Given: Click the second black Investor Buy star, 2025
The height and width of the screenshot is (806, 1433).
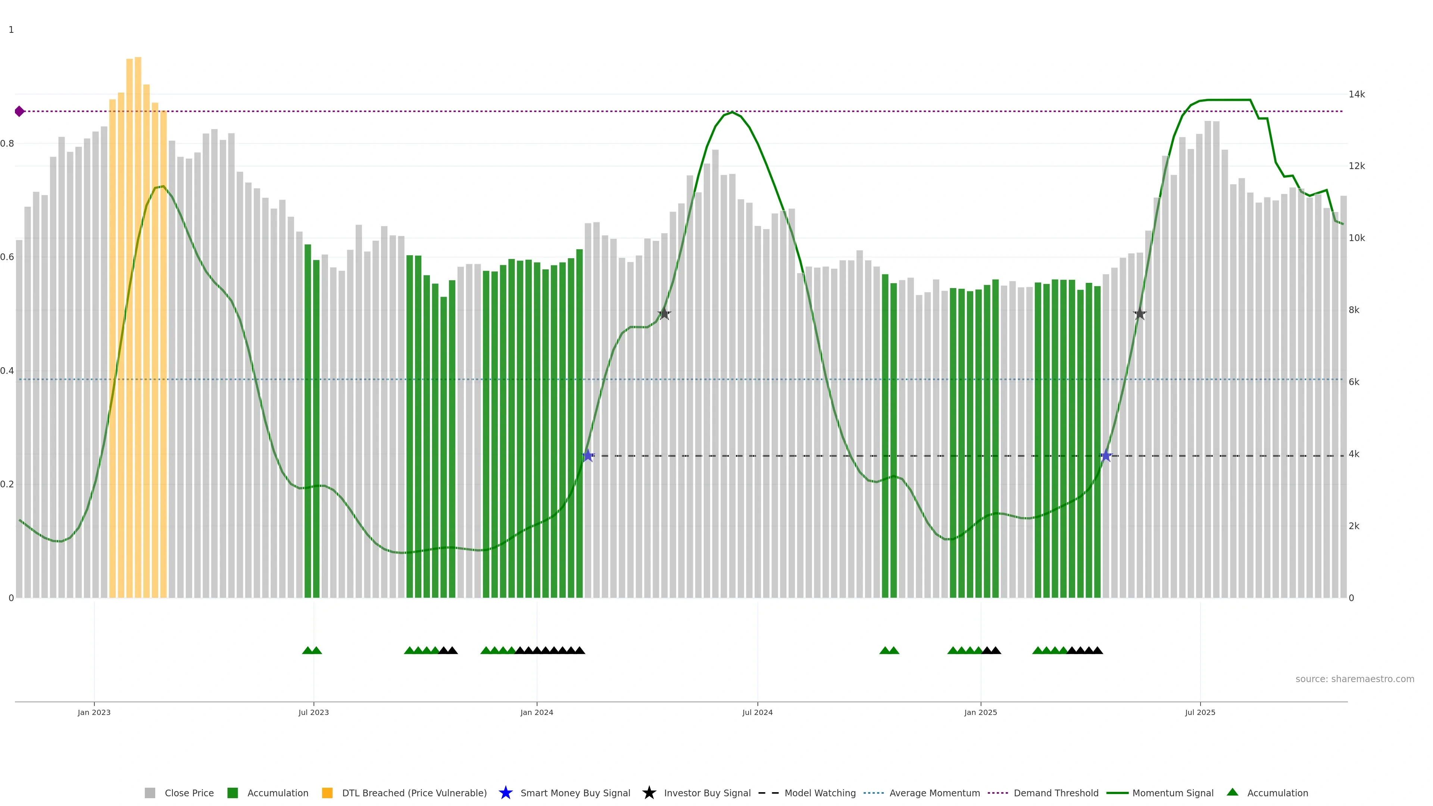Looking at the screenshot, I should pos(1140,314).
